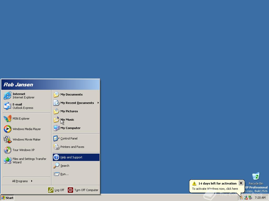This screenshot has width=269, height=201.
Task: Launch Windows Media Player
Action: pos(27,129)
